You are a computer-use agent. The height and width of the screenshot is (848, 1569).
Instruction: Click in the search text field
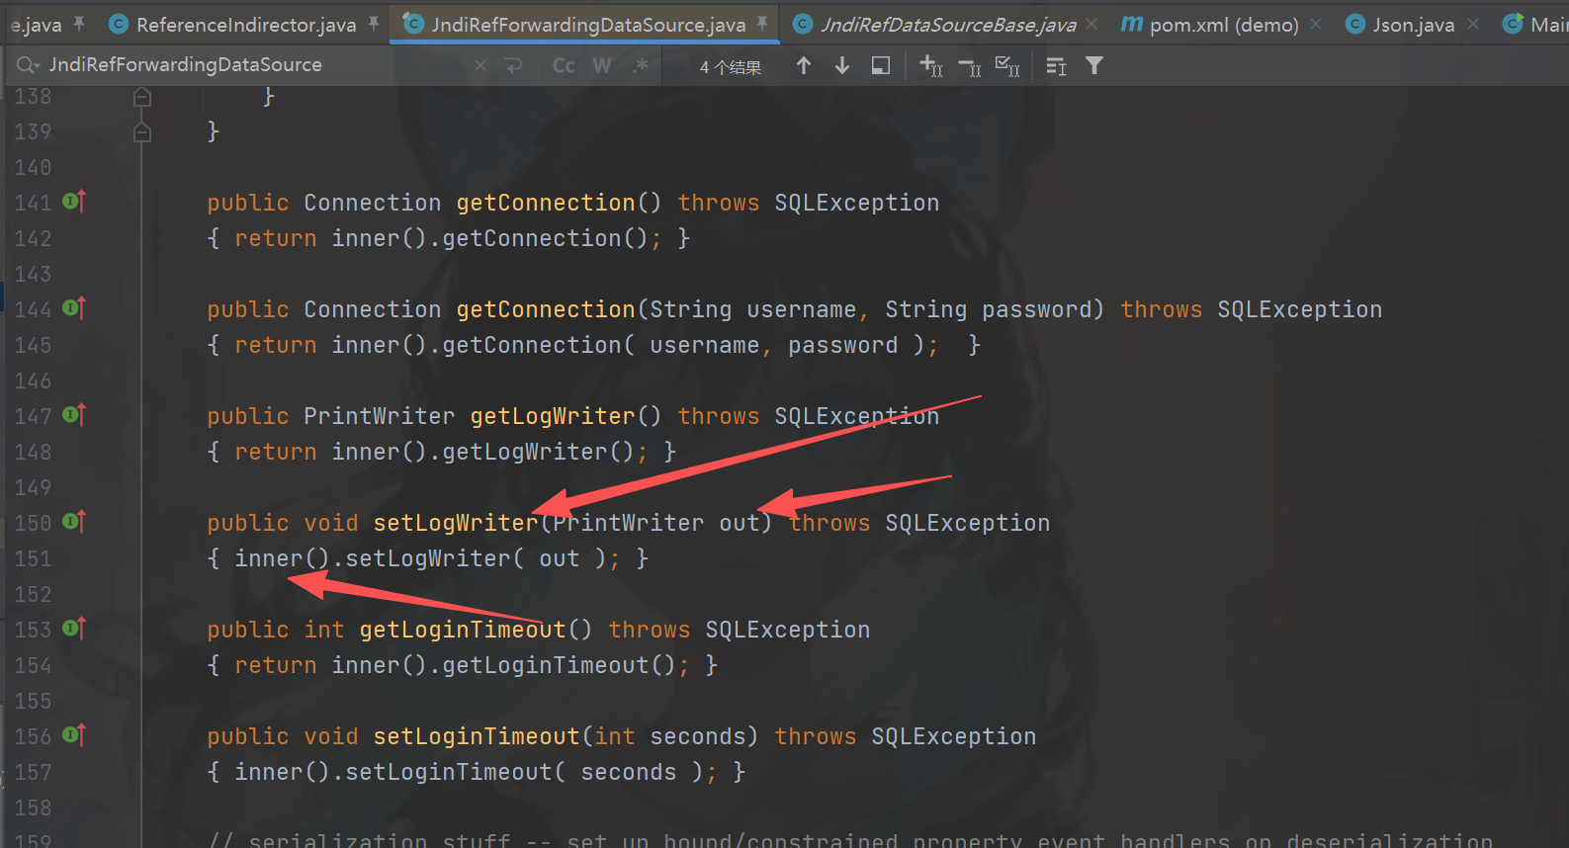click(247, 65)
